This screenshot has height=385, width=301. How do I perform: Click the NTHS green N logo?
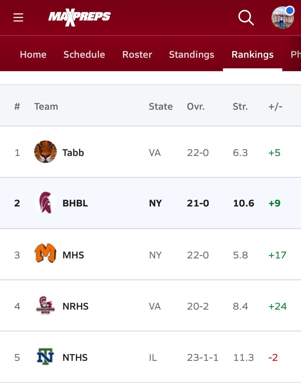point(45,357)
